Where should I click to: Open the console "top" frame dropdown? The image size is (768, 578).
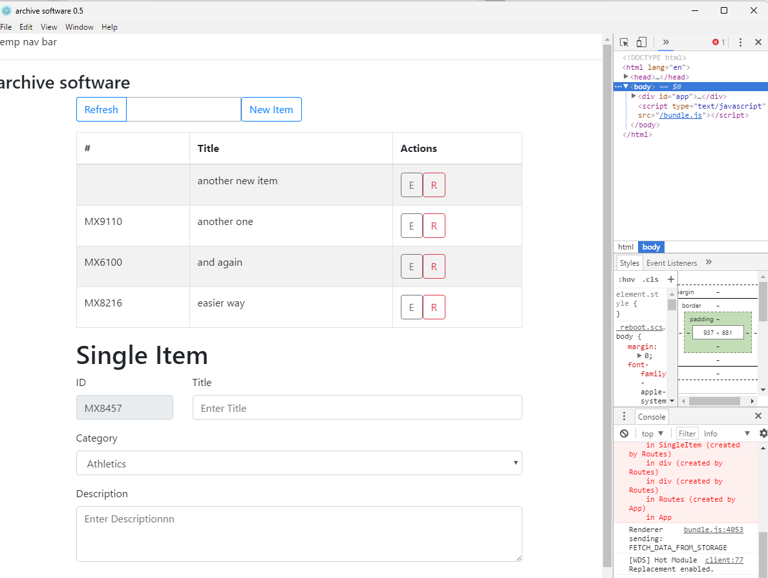point(653,433)
